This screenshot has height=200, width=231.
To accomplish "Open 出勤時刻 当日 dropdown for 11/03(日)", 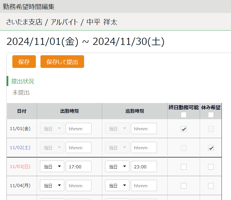I will [52, 166].
